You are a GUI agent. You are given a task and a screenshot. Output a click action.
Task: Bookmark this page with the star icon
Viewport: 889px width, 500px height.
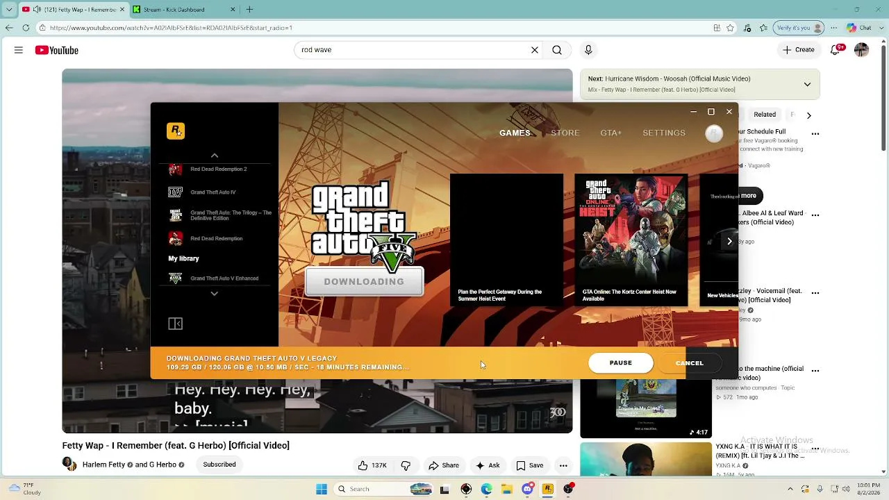click(730, 28)
